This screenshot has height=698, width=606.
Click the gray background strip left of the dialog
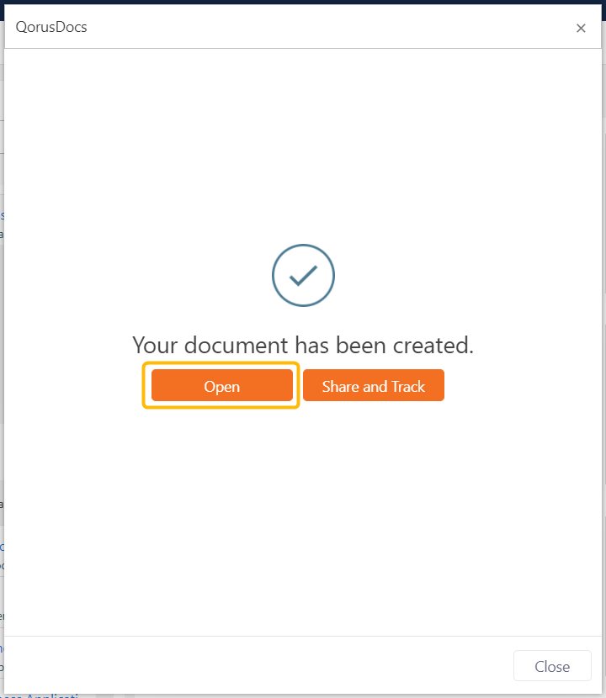point(2,356)
